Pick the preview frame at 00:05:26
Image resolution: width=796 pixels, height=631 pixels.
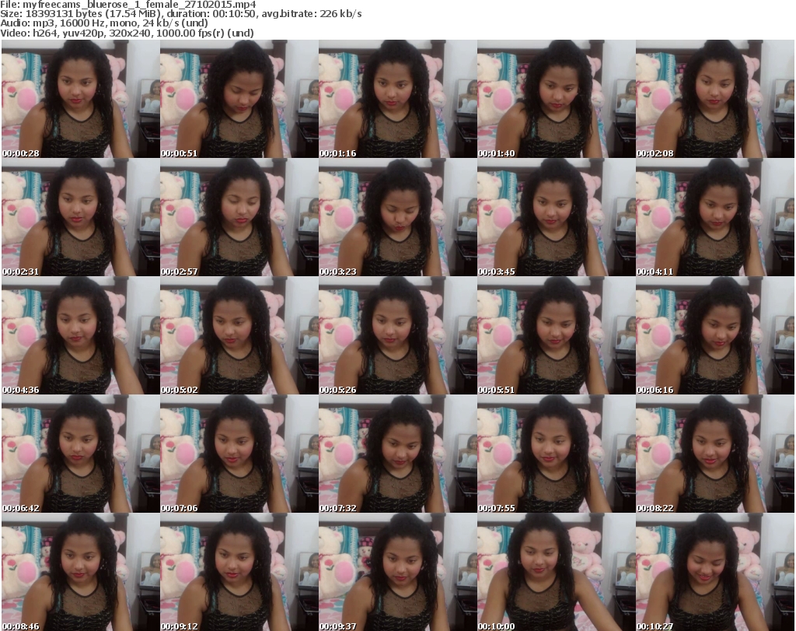point(397,335)
